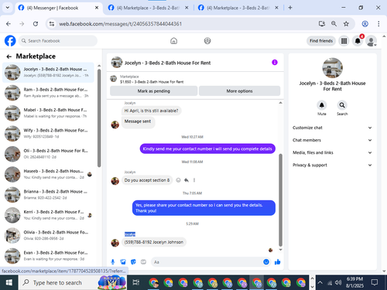Choose a sticker icon
This screenshot has width=387, height=290.
(133, 262)
